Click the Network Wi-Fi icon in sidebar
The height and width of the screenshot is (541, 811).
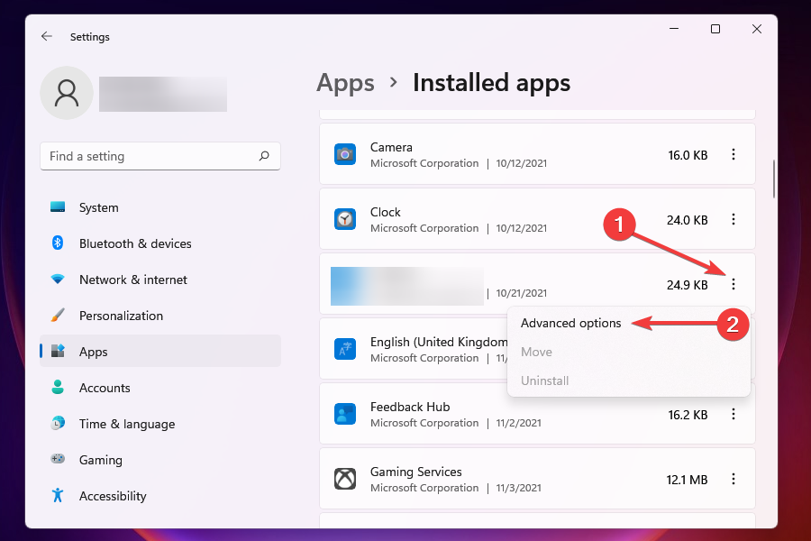click(58, 279)
